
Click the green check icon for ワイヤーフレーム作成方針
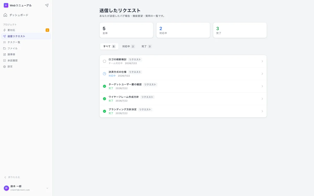pyautogui.click(x=104, y=99)
